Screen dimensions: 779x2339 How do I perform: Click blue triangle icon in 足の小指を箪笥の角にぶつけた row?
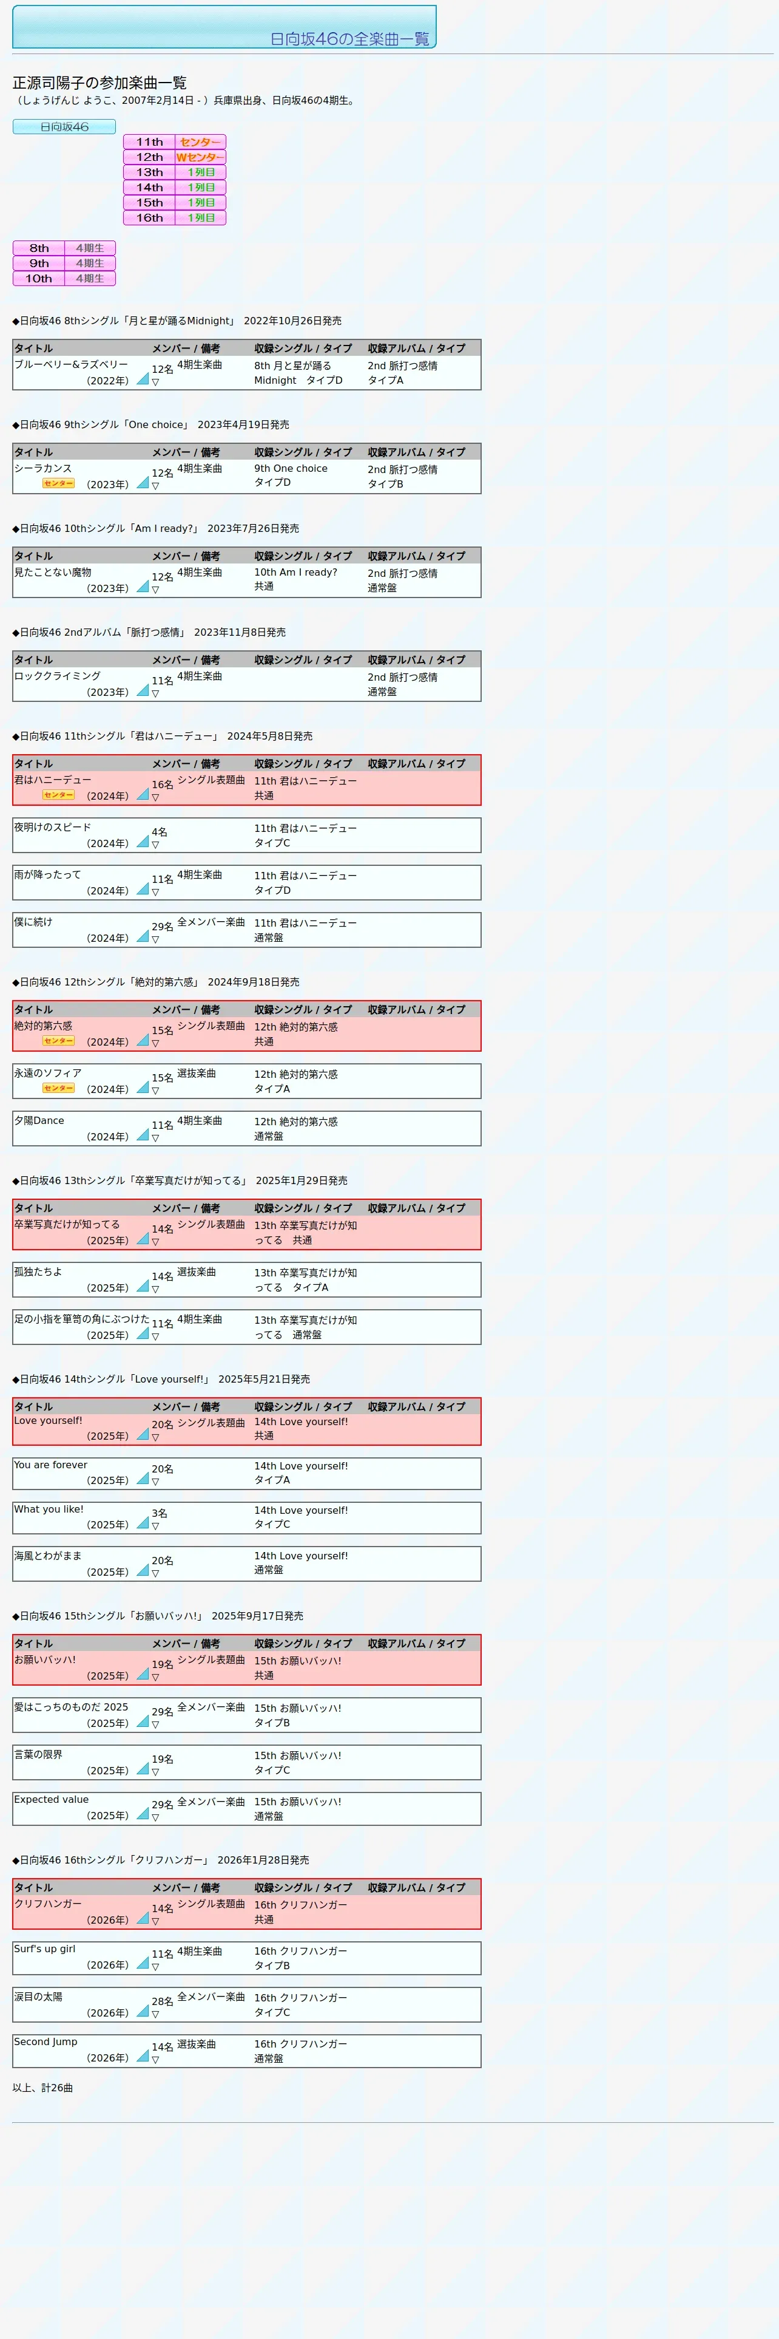click(x=143, y=1333)
